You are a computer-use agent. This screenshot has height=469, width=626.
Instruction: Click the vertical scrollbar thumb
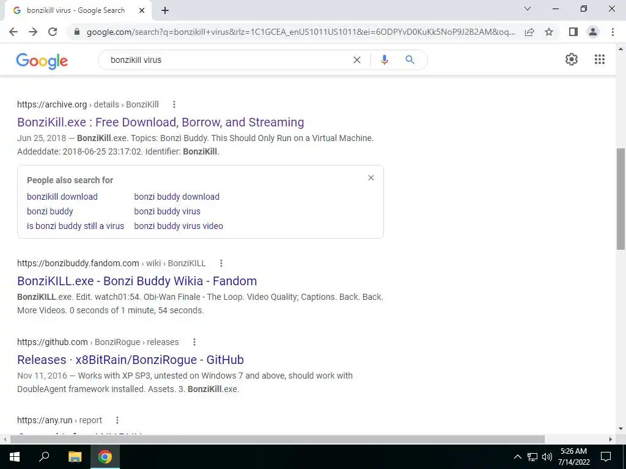621,199
